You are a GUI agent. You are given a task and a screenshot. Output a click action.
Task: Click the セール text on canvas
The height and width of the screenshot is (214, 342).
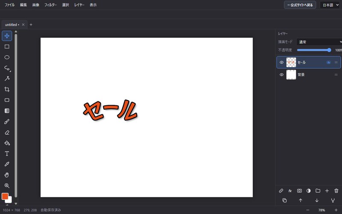tap(110, 110)
